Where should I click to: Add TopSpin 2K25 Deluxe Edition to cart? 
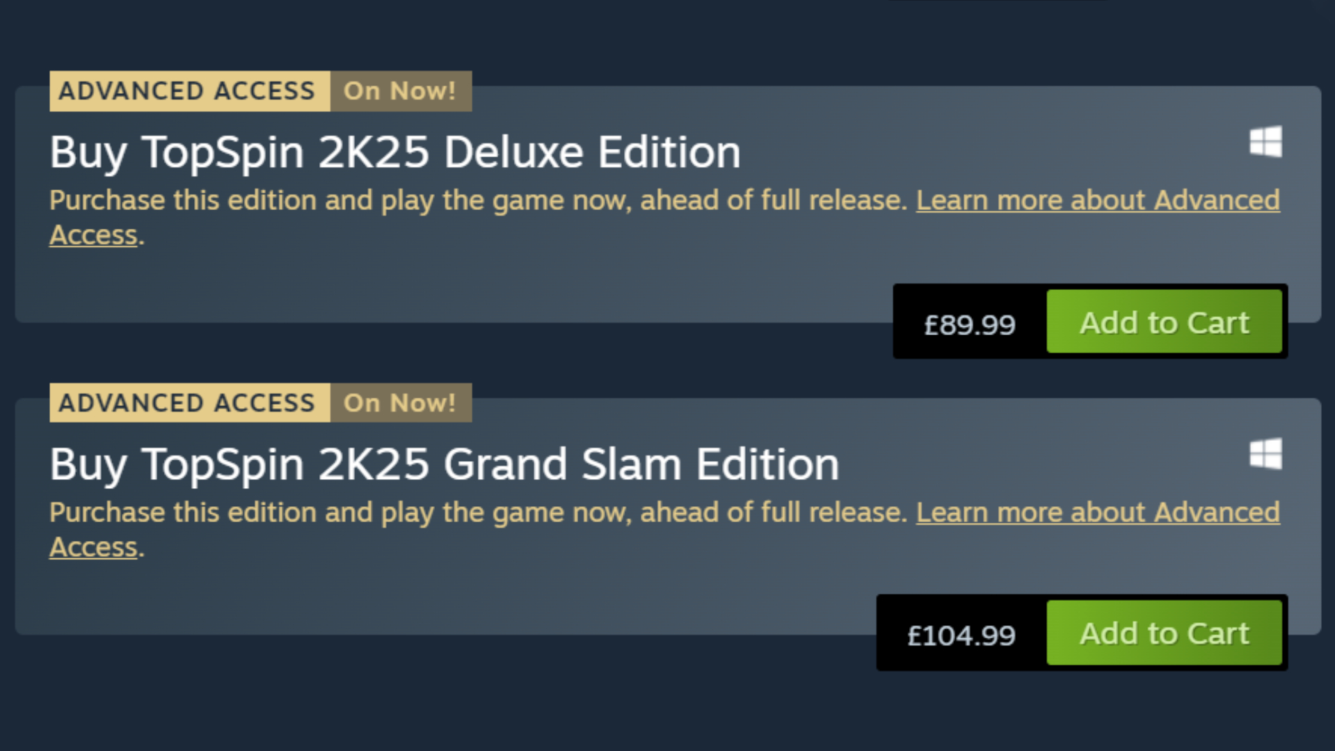tap(1164, 322)
